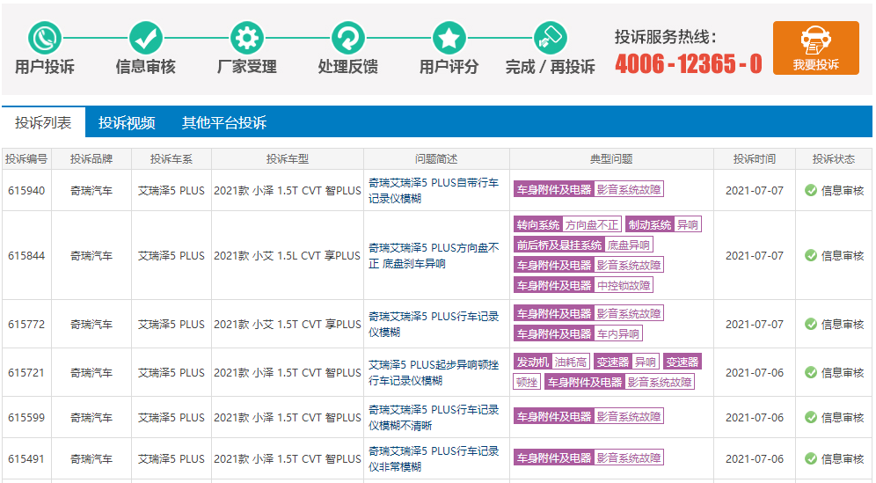Viewport: 876px width, 483px height.
Task: Click the 投诉车系 column header
Action: [171, 158]
